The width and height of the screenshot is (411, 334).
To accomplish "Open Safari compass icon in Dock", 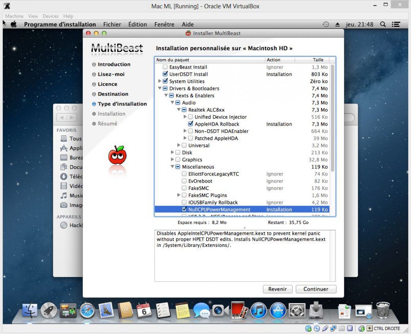I will 87,311.
